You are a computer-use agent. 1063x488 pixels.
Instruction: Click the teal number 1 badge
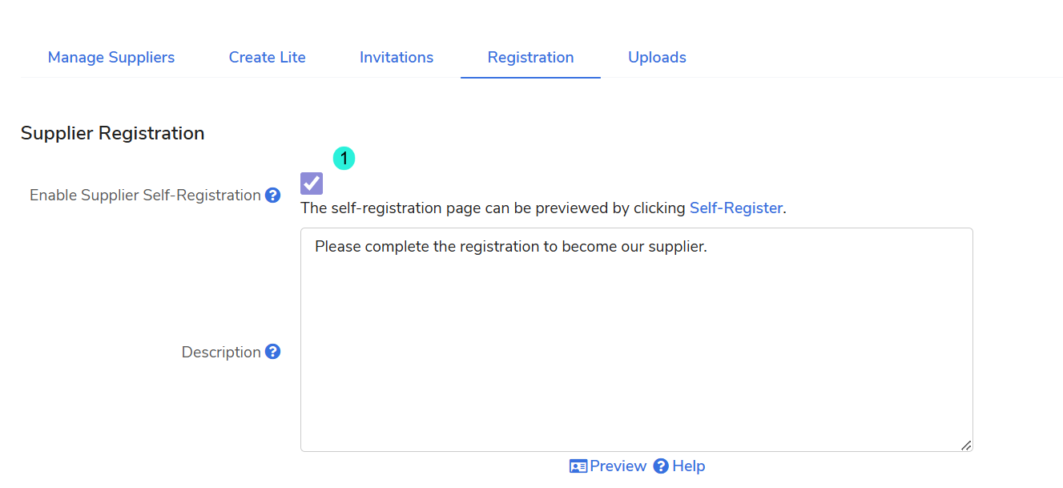coord(344,159)
